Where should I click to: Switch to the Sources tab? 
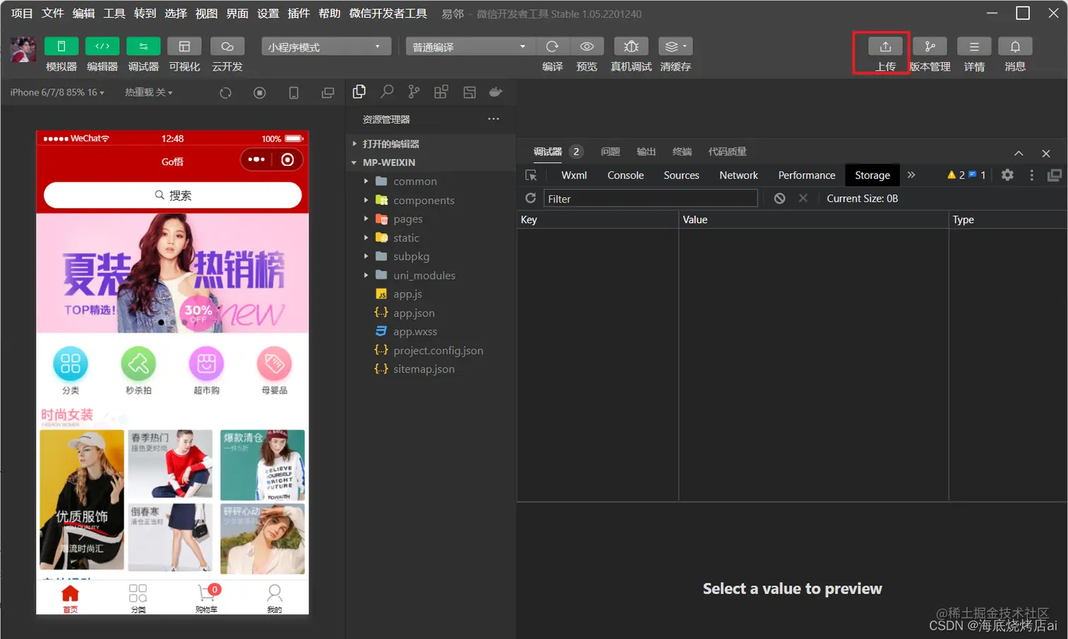(682, 175)
